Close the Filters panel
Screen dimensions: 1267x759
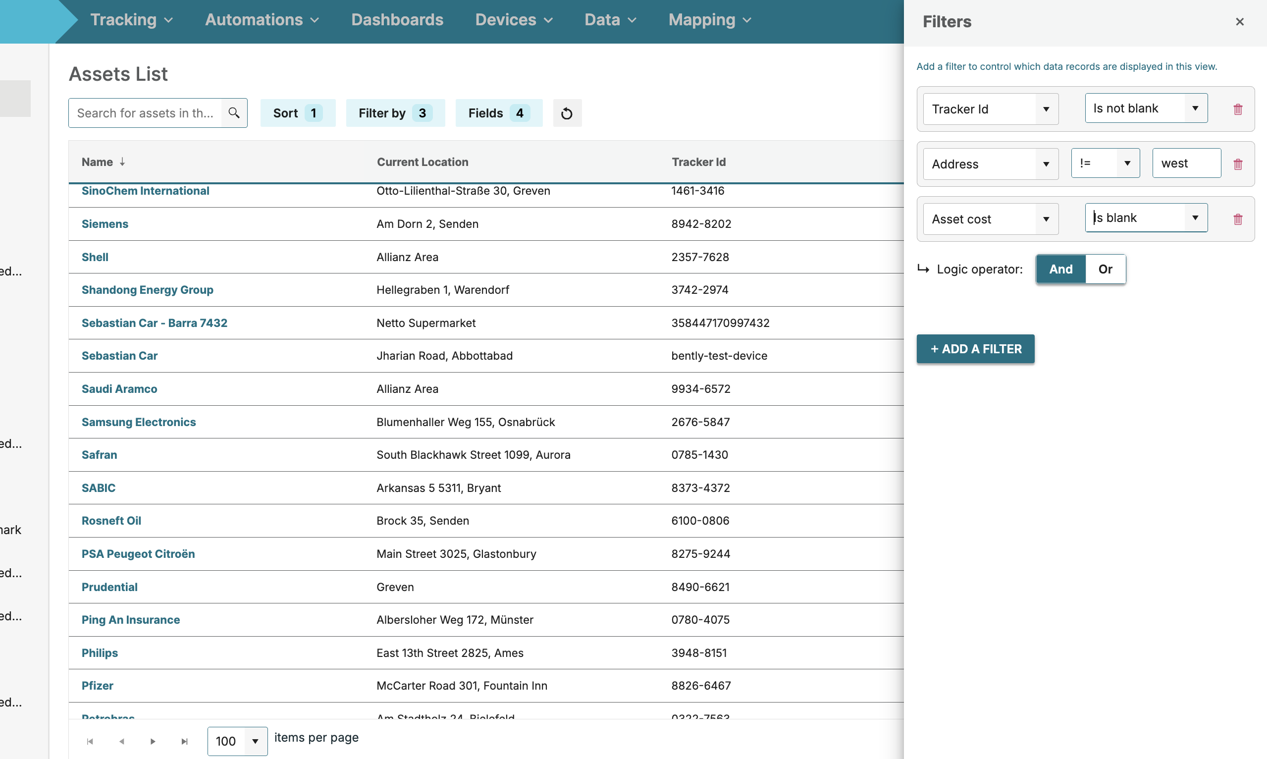point(1239,21)
